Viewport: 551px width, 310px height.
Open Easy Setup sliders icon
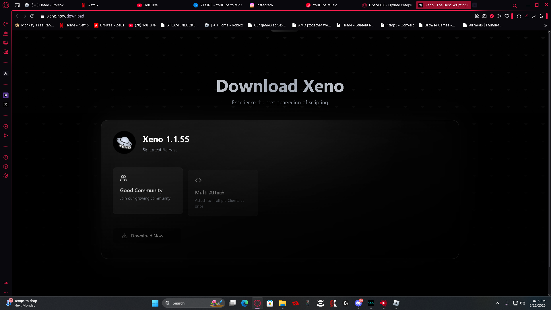[x=542, y=16]
